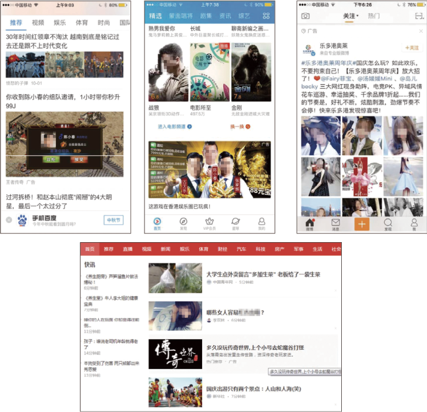
Task: Open the 电影所至 poster
Action: click(210, 72)
